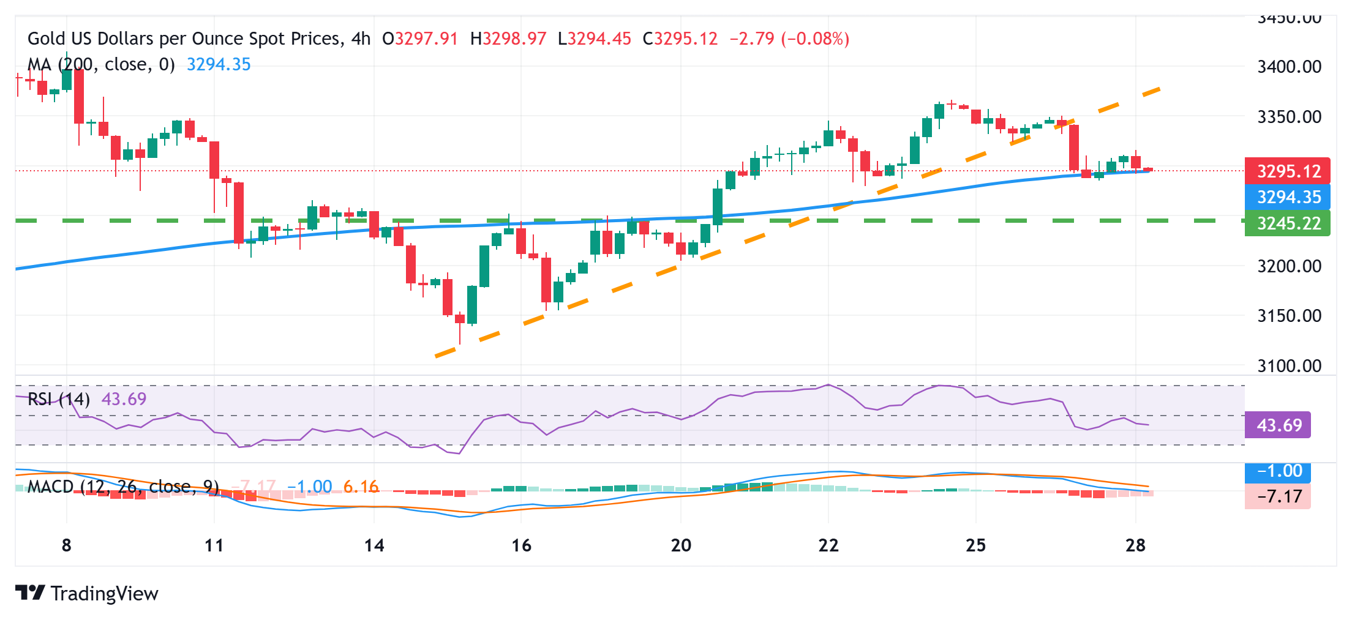Viewport: 1352px width, 620px height.
Task: Click date marker 16 on time axis
Action: tap(521, 545)
